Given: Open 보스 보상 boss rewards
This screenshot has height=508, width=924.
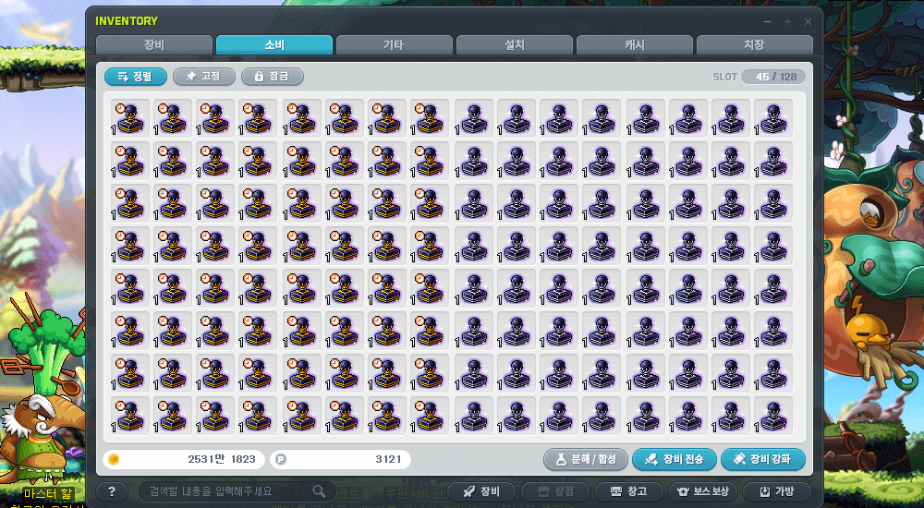Looking at the screenshot, I should coord(703,490).
